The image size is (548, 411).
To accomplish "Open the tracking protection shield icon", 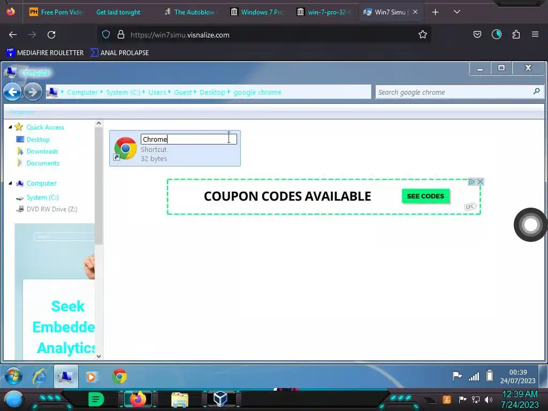I will tap(106, 35).
